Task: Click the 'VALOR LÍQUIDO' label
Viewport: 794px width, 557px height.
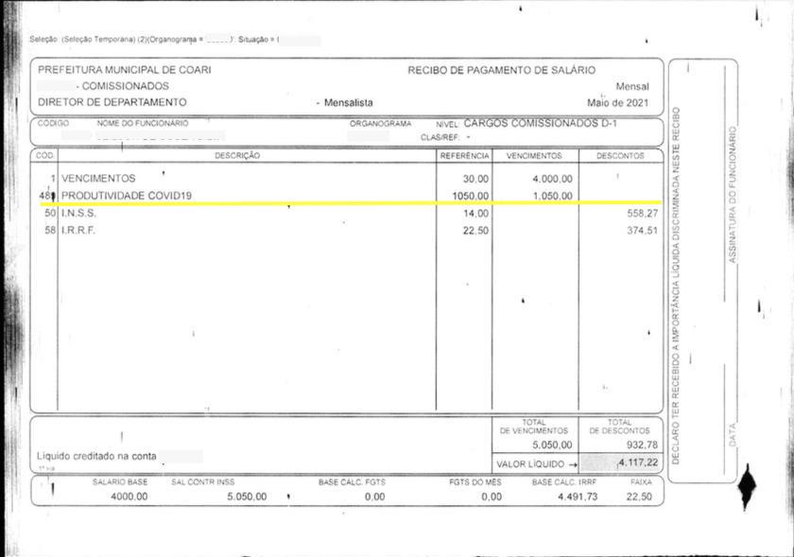Action: 530,463
